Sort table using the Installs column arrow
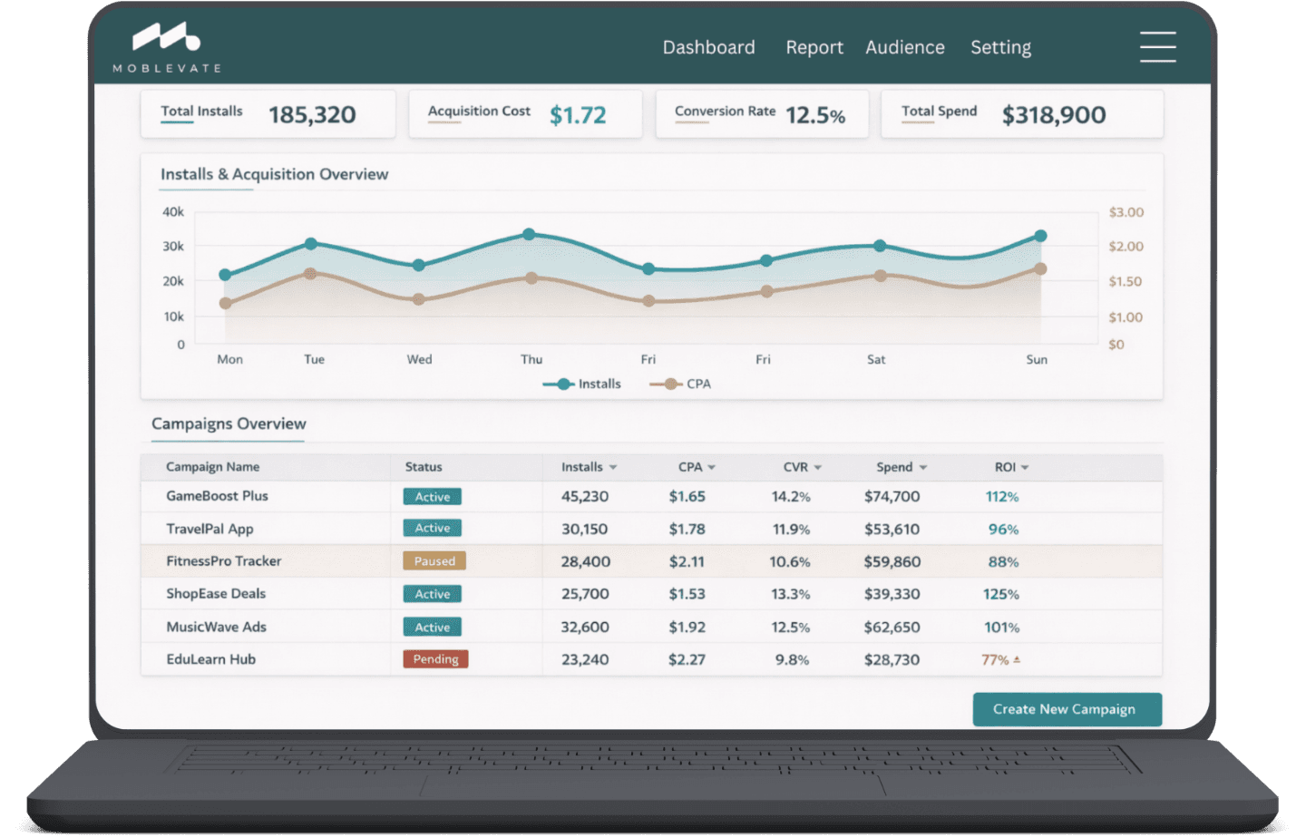This screenshot has height=837, width=1306. (x=613, y=467)
